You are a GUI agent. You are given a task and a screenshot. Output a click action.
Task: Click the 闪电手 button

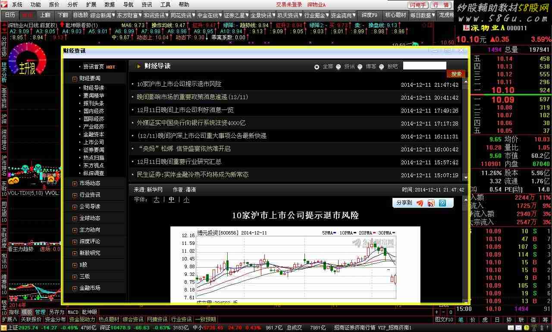418,5
